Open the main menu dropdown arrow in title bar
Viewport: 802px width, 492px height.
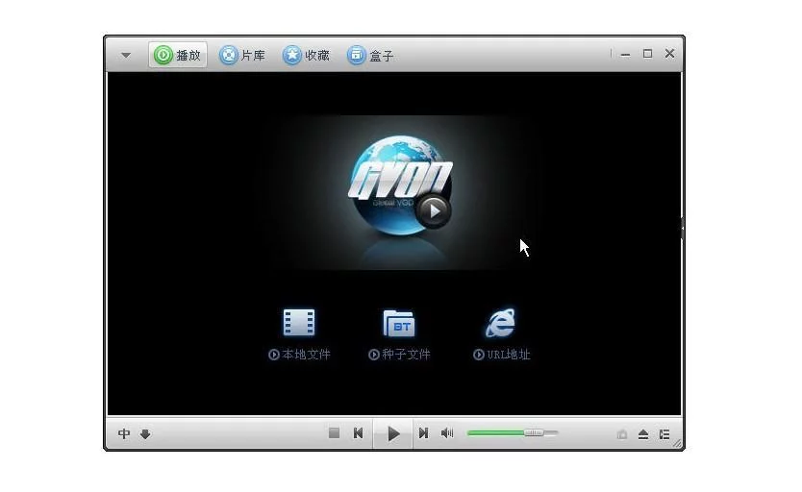(125, 56)
